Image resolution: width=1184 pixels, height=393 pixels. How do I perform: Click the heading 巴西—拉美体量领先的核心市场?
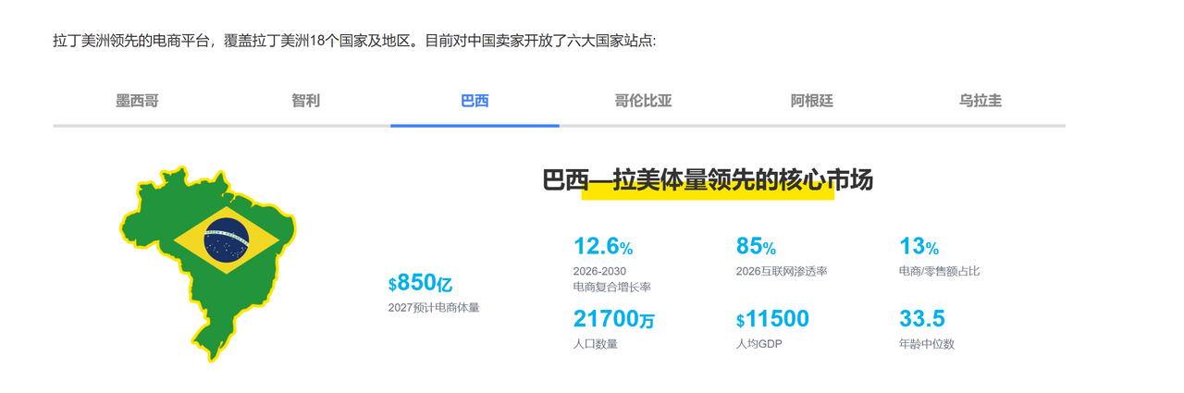tap(708, 180)
